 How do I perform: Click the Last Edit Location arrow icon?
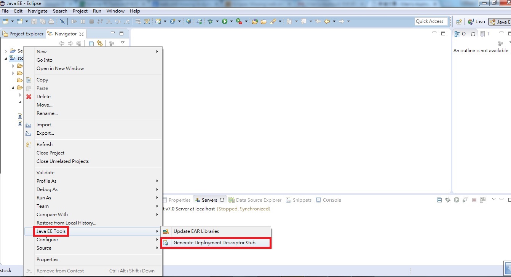click(x=318, y=21)
